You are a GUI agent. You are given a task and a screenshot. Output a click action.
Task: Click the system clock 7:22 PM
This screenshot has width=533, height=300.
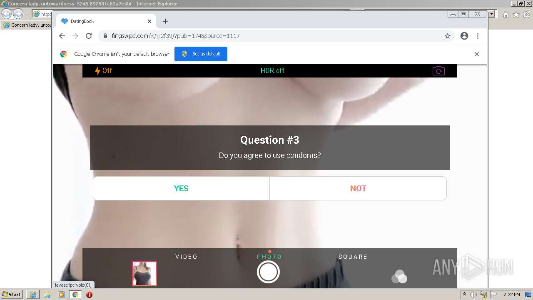click(511, 295)
